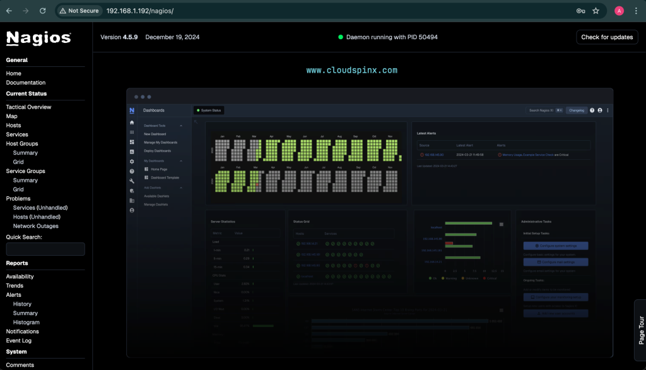
Task: Click the green OK legend dot
Action: pyautogui.click(x=430, y=278)
